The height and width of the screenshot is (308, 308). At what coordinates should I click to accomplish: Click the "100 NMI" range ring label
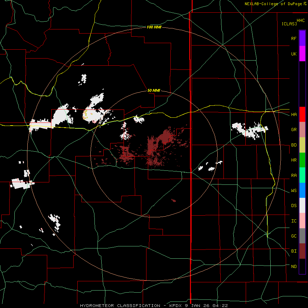coord(154,27)
